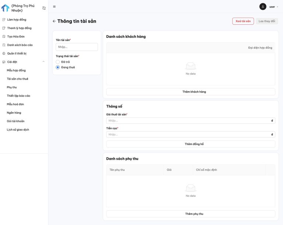Open Thanh lý hợp đồng page

point(19,28)
